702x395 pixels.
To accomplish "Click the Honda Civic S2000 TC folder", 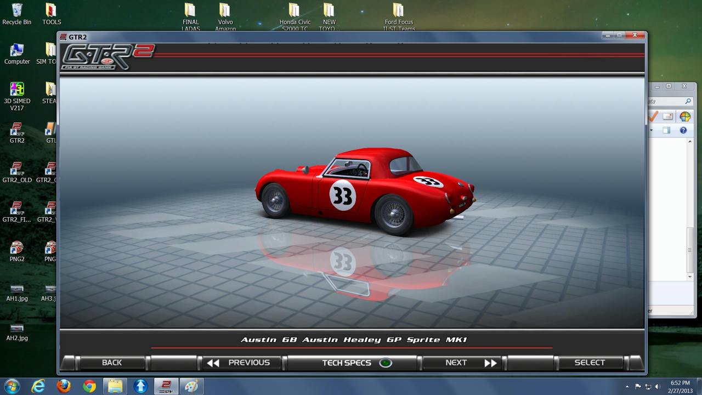I will click(295, 16).
